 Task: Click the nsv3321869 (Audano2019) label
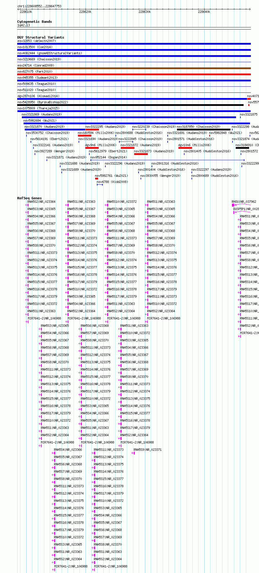pyautogui.click(x=42, y=114)
